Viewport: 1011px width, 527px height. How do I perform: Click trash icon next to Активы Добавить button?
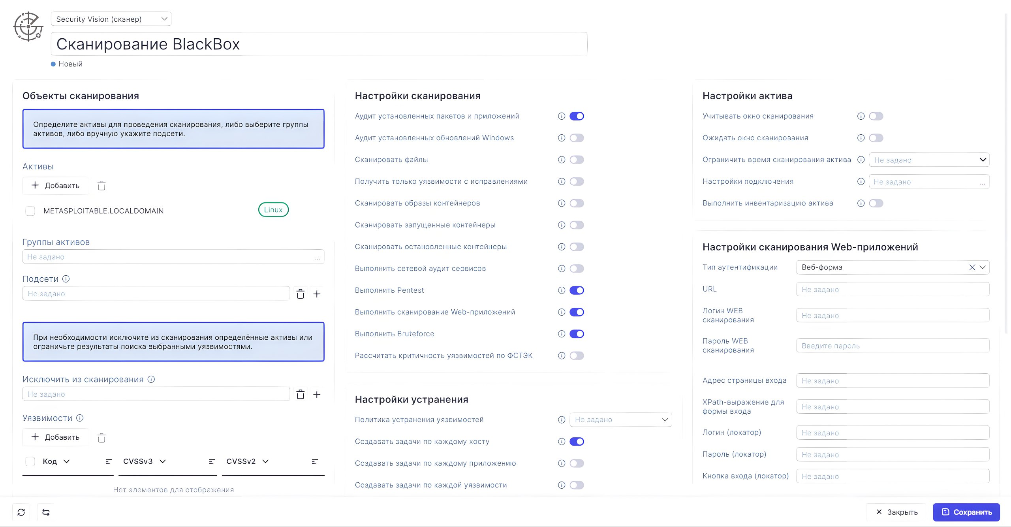101,186
